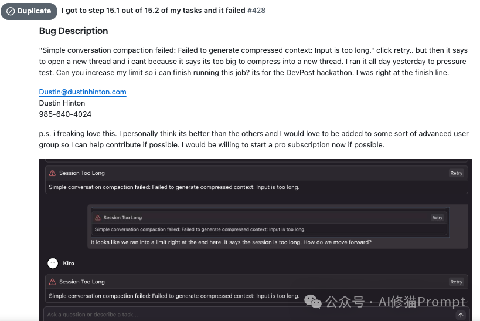Click the Bug Description heading
The width and height of the screenshot is (480, 321).
(x=73, y=31)
